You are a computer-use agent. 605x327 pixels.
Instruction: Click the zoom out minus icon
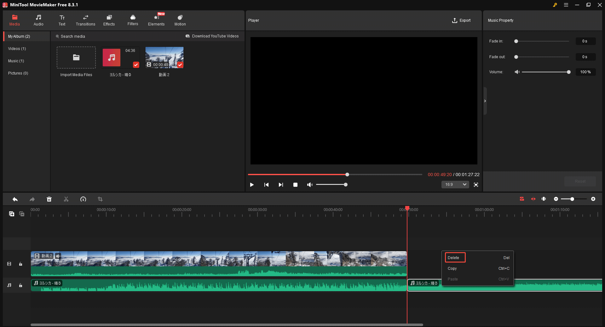[556, 199]
